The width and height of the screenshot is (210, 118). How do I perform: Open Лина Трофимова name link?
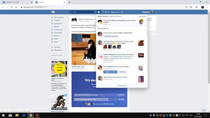[x=109, y=67]
